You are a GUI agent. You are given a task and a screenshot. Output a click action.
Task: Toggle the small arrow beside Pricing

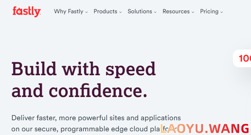tap(222, 12)
